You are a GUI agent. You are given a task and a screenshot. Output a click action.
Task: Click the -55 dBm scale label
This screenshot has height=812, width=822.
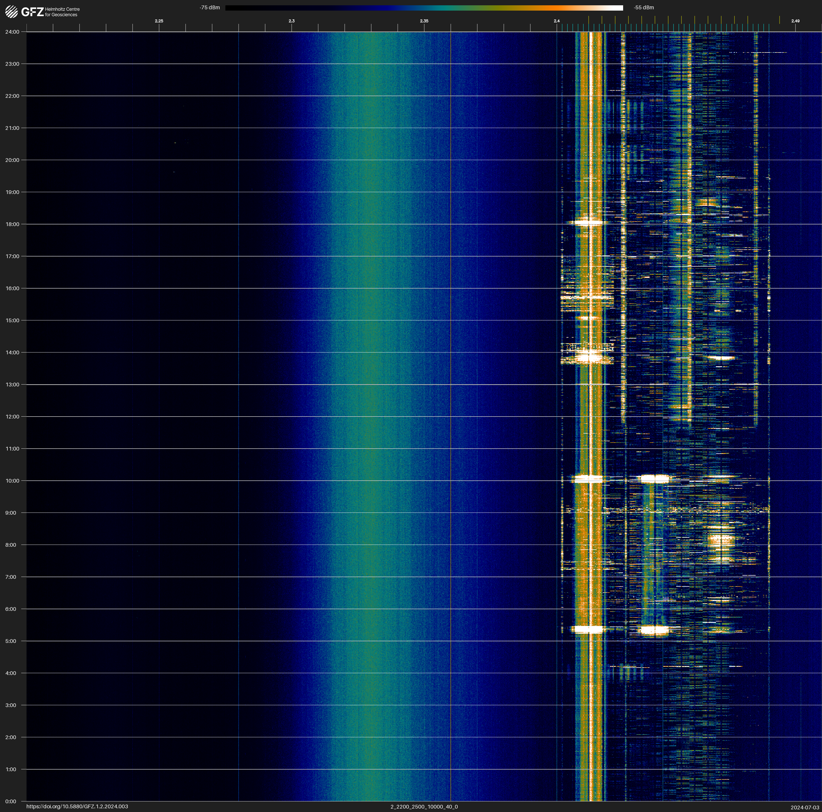643,8
